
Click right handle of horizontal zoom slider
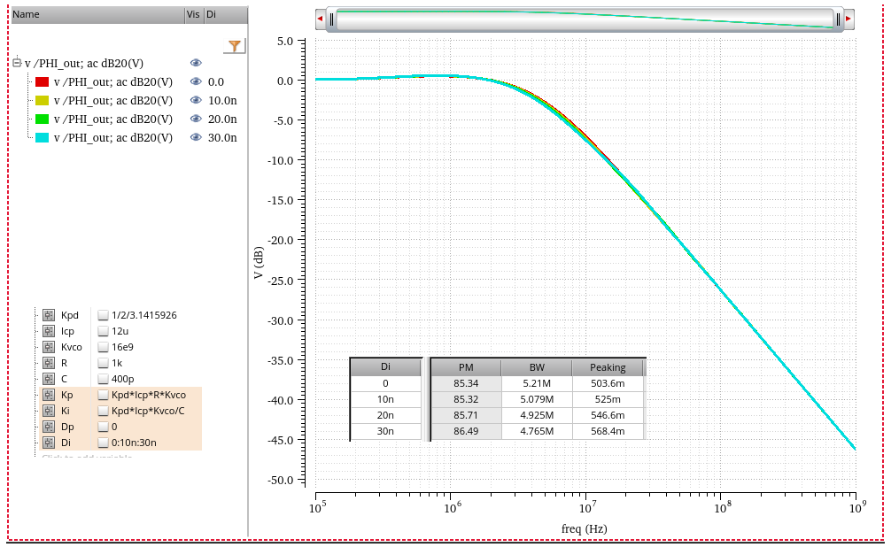[838, 19]
